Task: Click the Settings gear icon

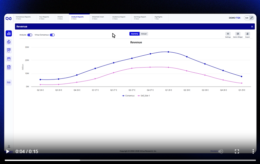Action: [x=228, y=34]
